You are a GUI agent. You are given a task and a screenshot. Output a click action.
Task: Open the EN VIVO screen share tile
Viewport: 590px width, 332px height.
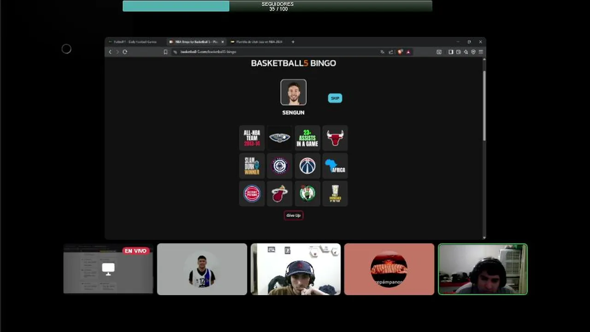point(108,269)
